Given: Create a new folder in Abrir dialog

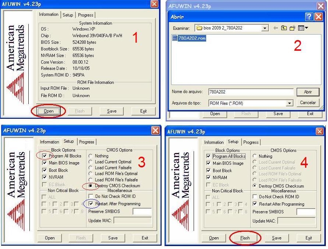Looking at the screenshot, I should pyautogui.click(x=292, y=28).
